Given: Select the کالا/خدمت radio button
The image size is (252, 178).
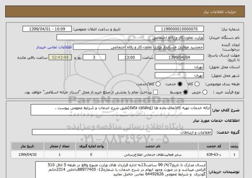Looking at the screenshot, I should click(158, 84).
